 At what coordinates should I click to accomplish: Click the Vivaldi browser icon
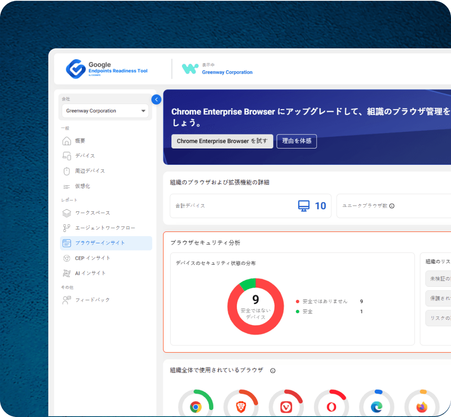[286, 407]
